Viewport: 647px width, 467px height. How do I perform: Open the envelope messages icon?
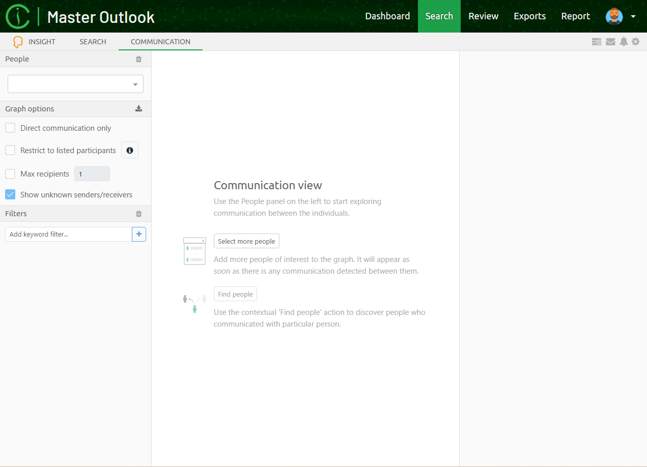[610, 42]
